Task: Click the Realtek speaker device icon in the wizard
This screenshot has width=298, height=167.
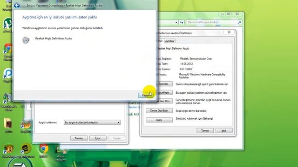Action: point(26,40)
